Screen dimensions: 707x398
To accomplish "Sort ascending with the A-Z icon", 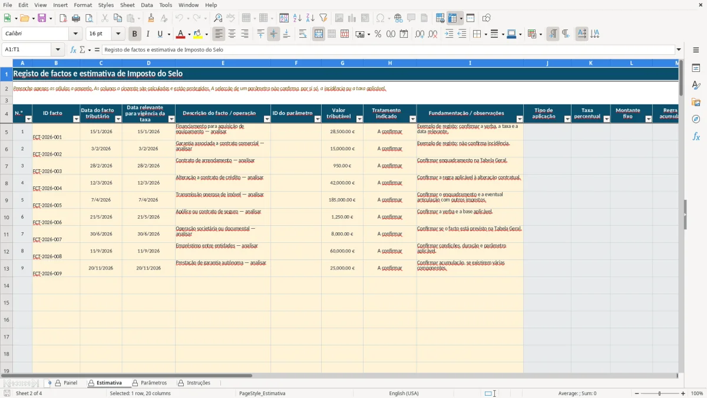I will 298,18.
